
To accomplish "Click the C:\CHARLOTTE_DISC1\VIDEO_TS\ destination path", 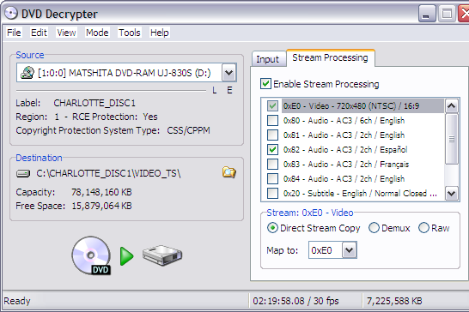I will (x=108, y=173).
